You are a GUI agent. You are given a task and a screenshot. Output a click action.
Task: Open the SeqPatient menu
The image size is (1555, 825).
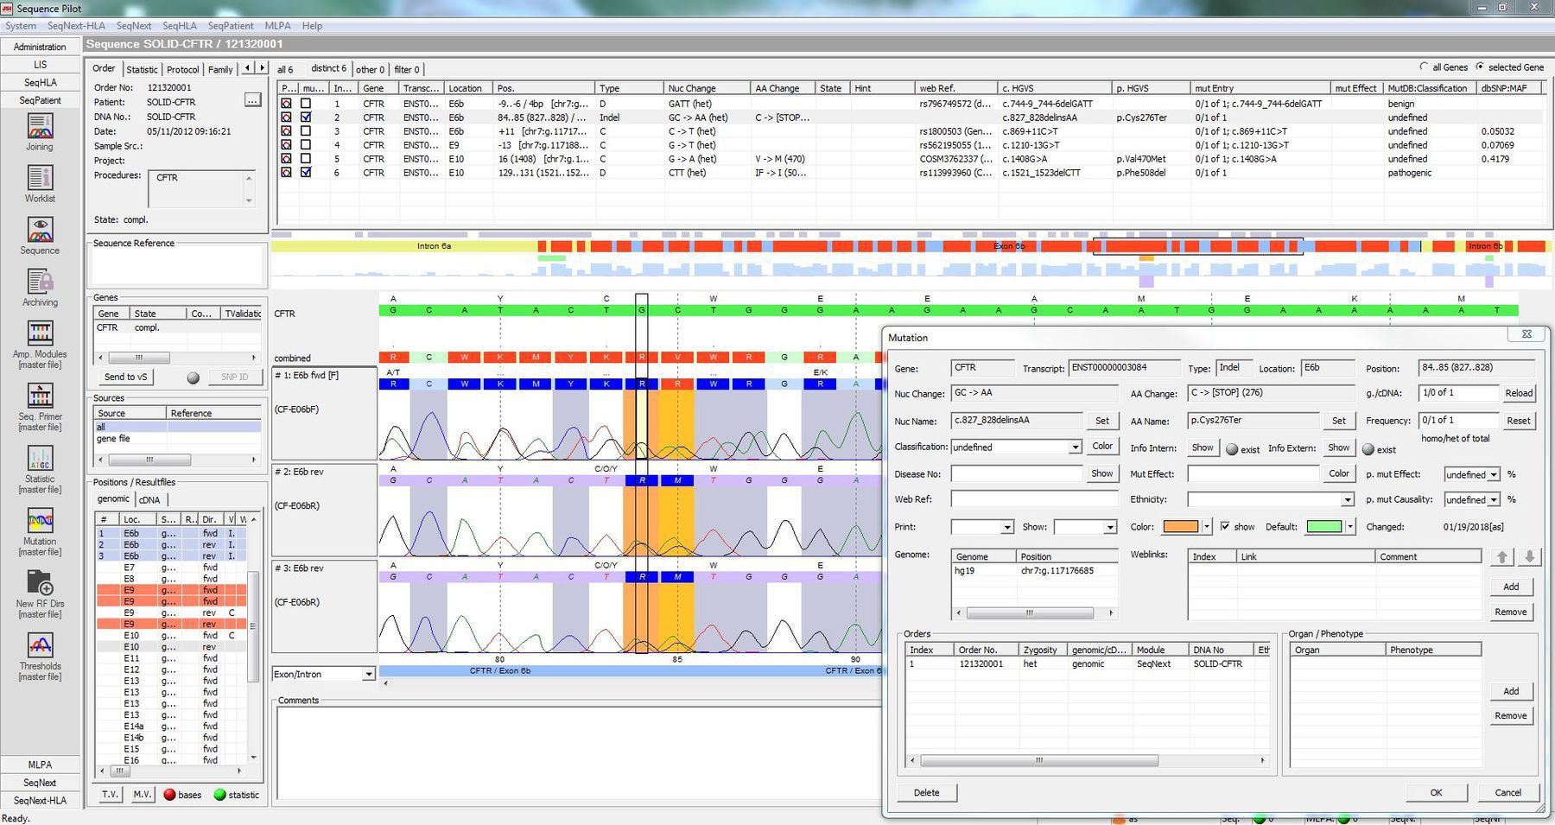pos(231,25)
